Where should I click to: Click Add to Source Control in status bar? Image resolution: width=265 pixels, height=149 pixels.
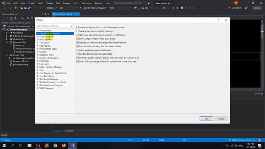242,140
